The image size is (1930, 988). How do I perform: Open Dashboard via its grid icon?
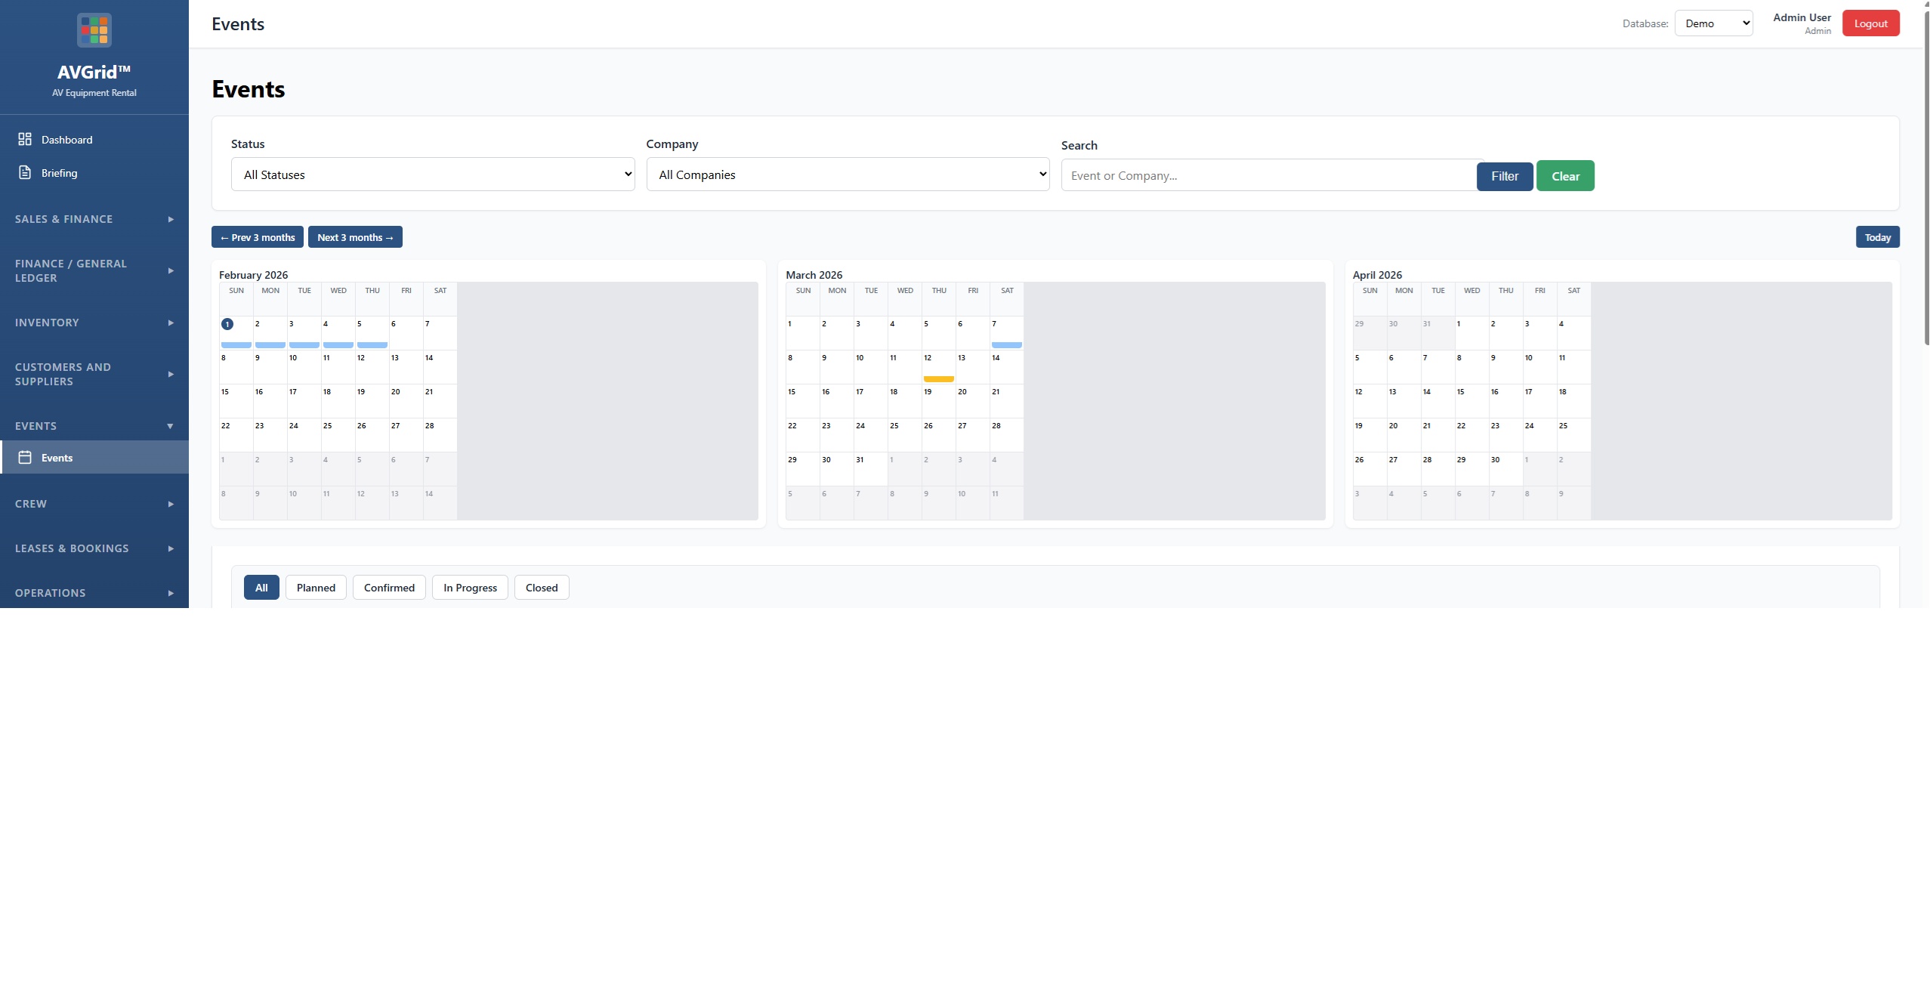[25, 139]
